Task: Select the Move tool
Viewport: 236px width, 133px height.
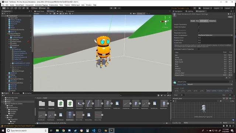Action: pyautogui.click(x=8, y=8)
